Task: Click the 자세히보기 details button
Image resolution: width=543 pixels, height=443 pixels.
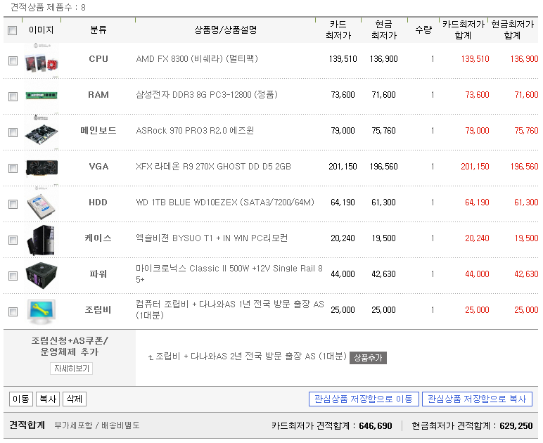Action: [71, 368]
